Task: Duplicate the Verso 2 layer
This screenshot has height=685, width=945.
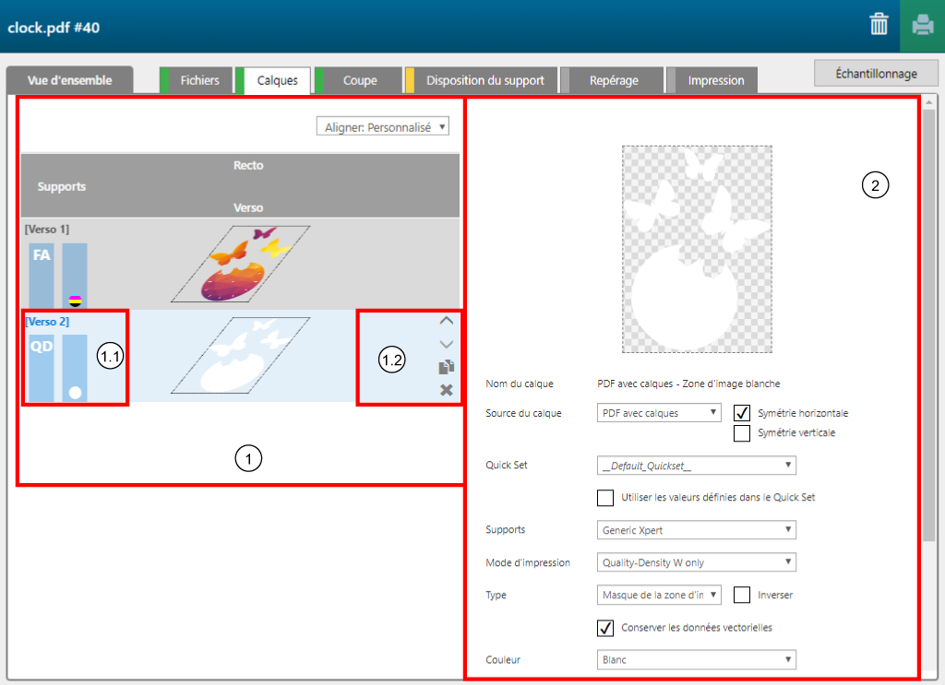Action: tap(446, 367)
